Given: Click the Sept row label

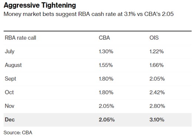Looking at the screenshot, I should pyautogui.click(x=10, y=79).
